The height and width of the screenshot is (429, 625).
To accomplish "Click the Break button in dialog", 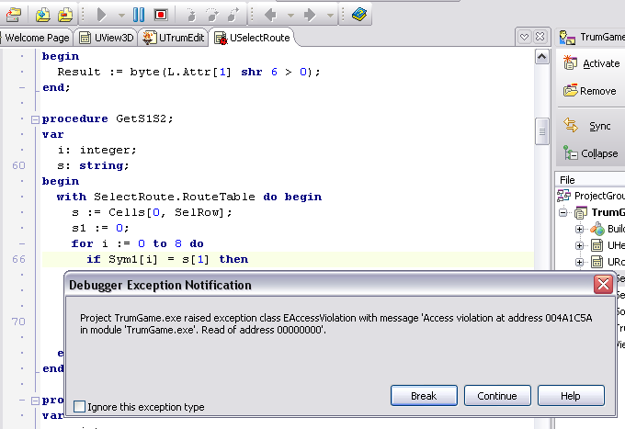I will point(424,396).
